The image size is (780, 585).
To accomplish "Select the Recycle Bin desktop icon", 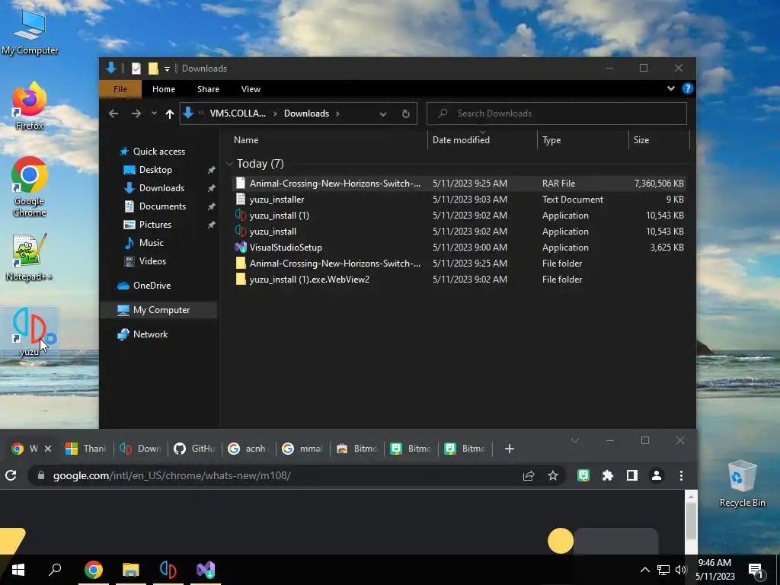I will (x=742, y=484).
